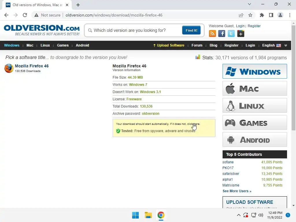Open a new browser tab
The image size is (296, 222).
coord(78,5)
